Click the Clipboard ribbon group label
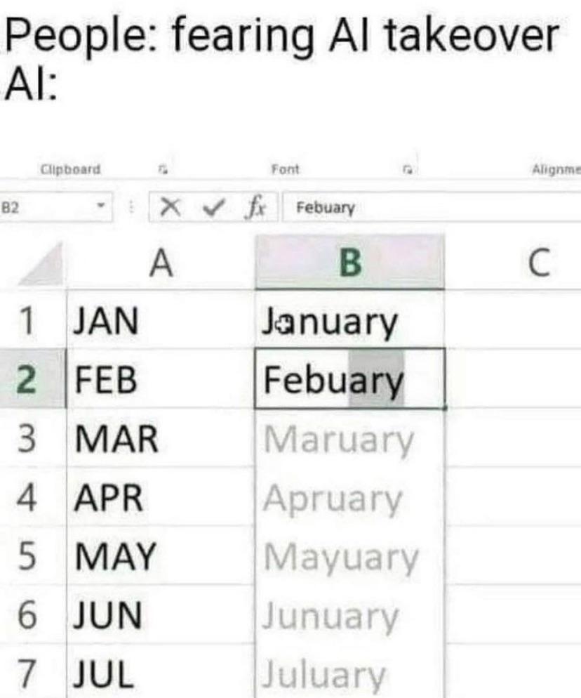Viewport: 581px width, 698px height. (69, 167)
